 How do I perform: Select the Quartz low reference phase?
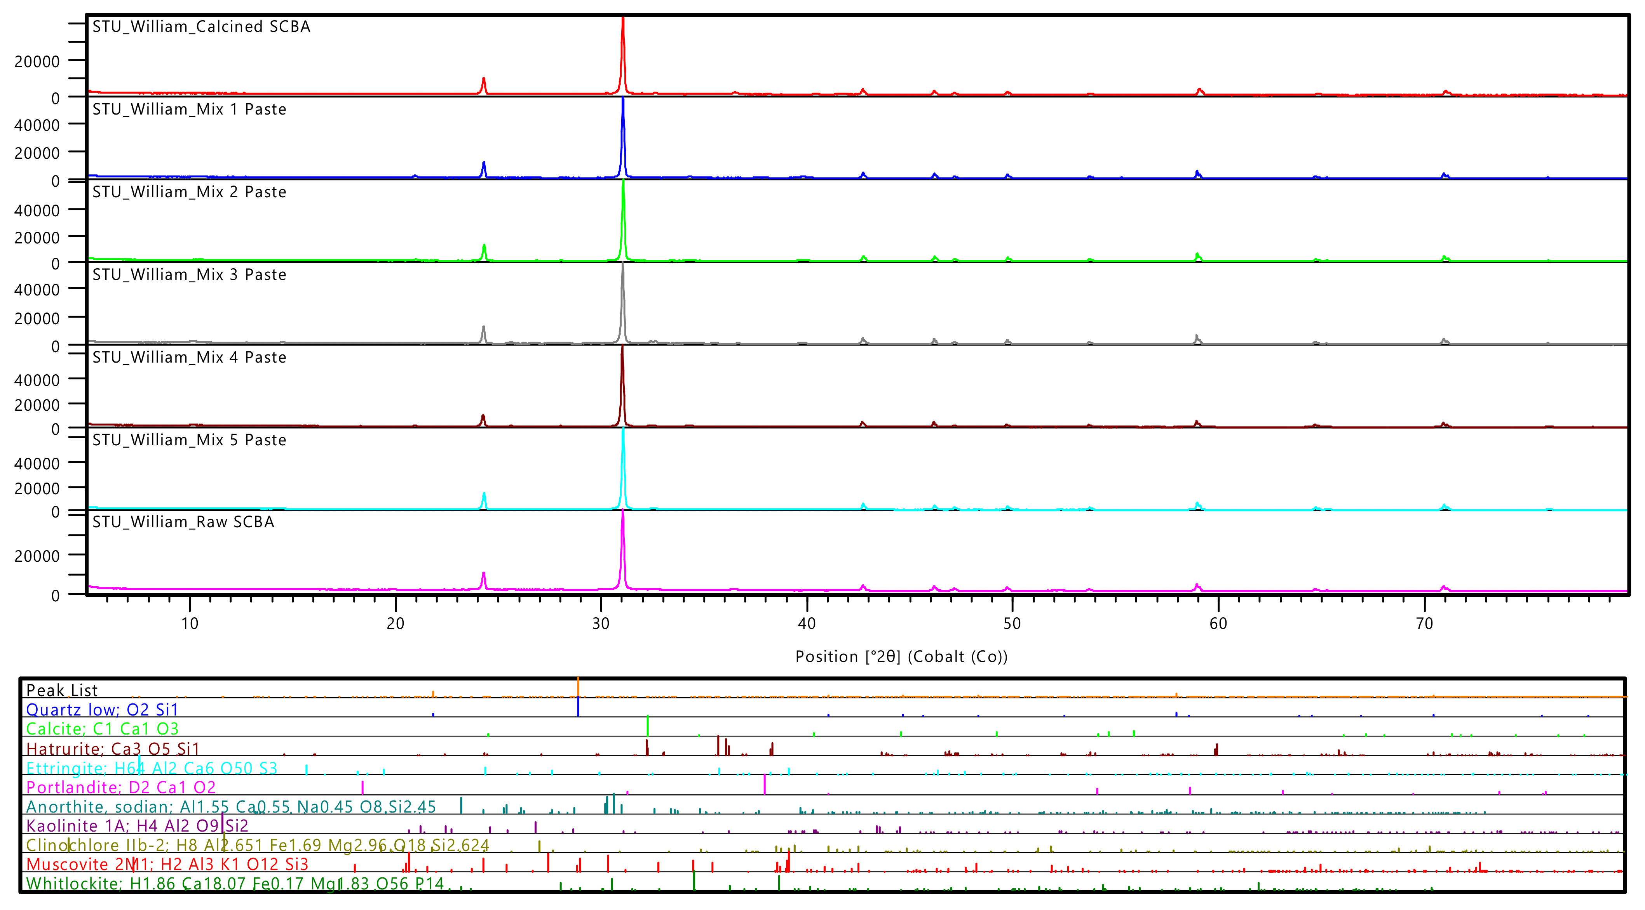click(102, 710)
